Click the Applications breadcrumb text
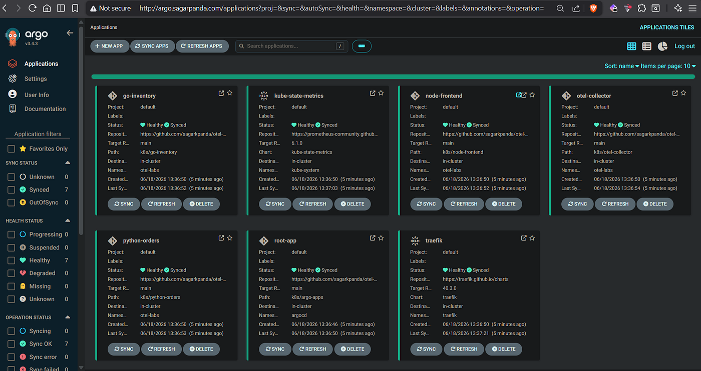 [104, 27]
